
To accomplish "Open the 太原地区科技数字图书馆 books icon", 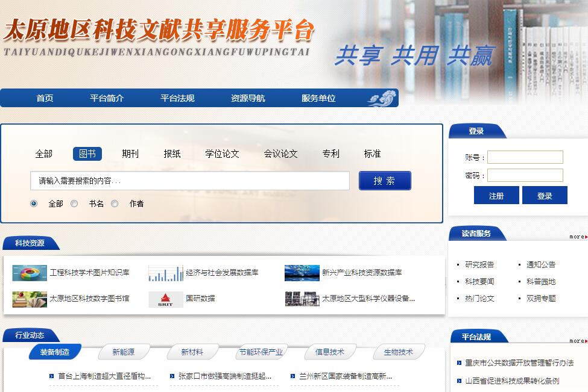I will 30,299.
